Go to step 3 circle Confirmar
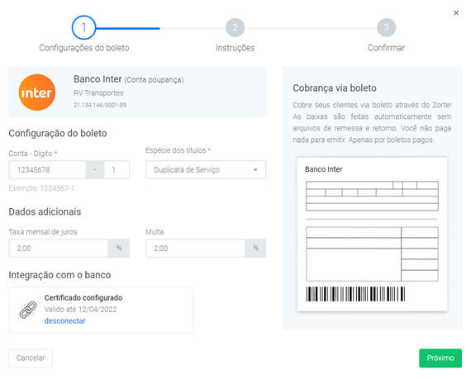Screen dimensions: 471x379 pos(386,27)
